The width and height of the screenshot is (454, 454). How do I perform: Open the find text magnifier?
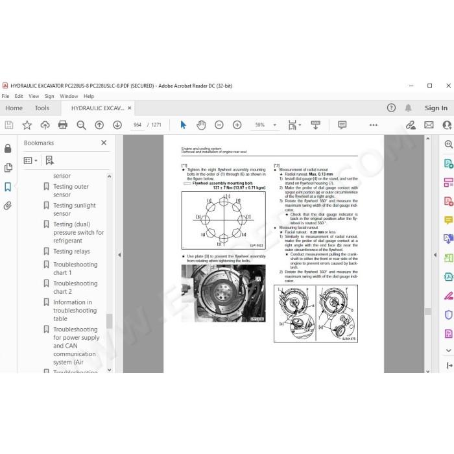[81, 125]
